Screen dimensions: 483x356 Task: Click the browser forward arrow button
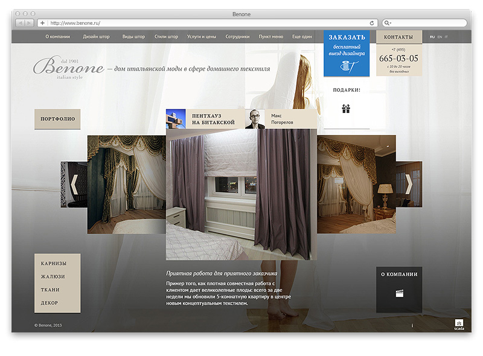click(x=29, y=23)
